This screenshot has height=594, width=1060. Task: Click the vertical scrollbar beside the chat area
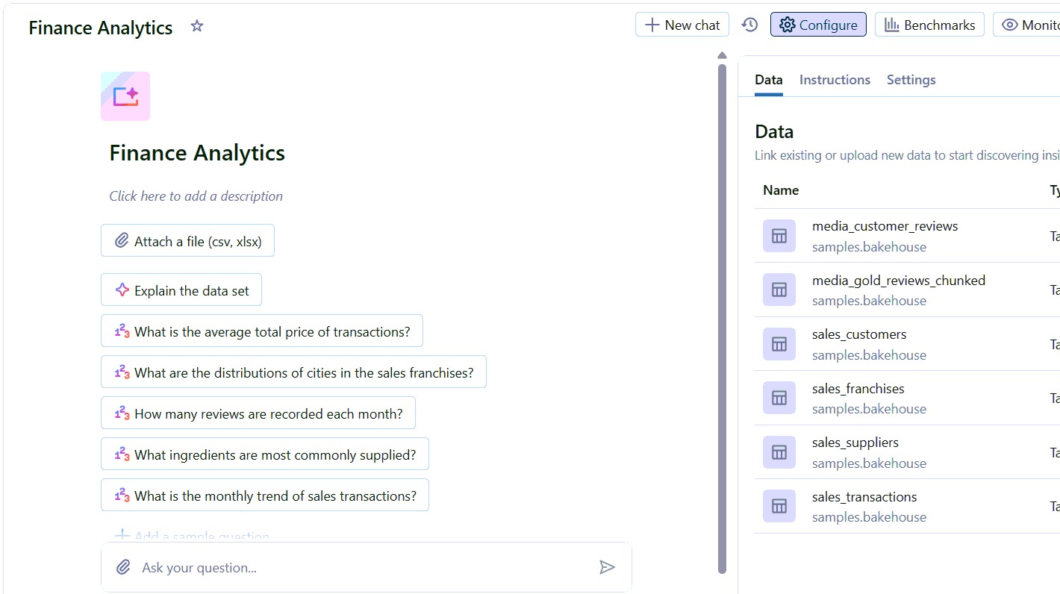[721, 298]
